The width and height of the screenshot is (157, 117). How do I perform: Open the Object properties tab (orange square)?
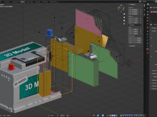148,31
